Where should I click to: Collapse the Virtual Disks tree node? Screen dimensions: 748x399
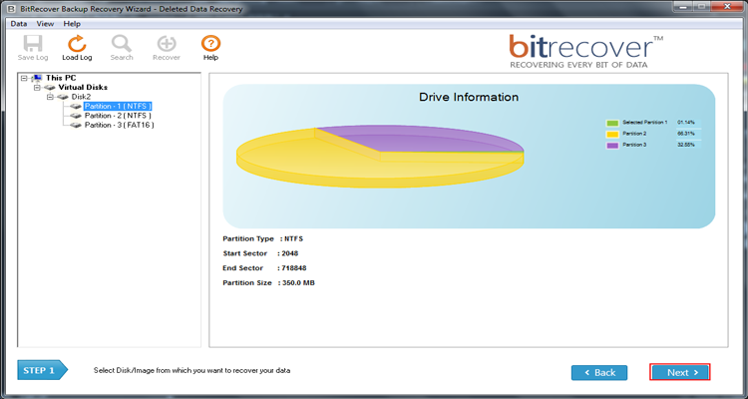tap(37, 88)
